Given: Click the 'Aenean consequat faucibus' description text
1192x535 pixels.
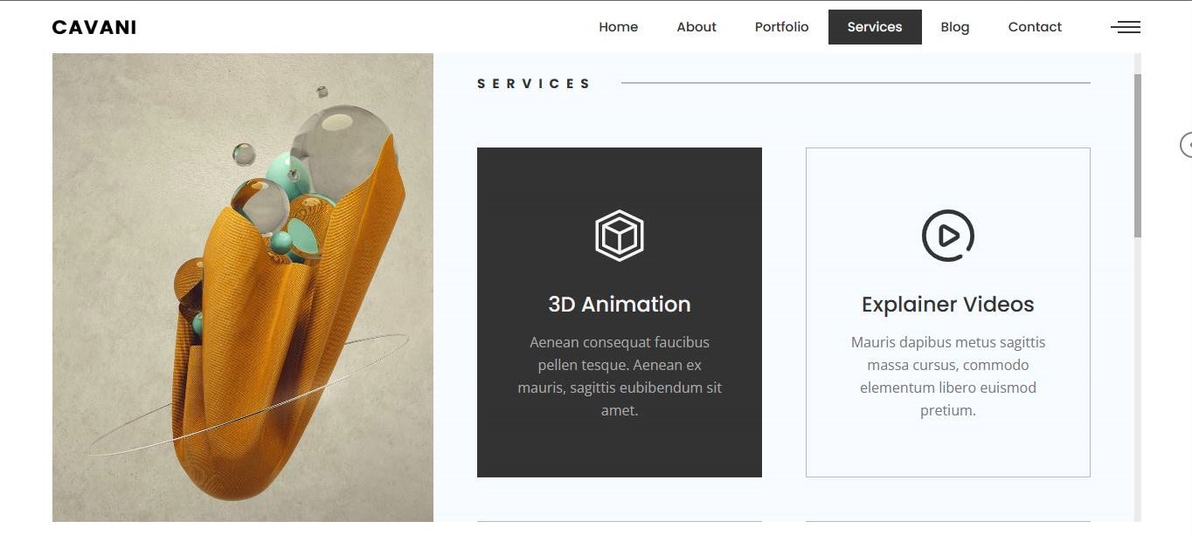Looking at the screenshot, I should (x=620, y=376).
